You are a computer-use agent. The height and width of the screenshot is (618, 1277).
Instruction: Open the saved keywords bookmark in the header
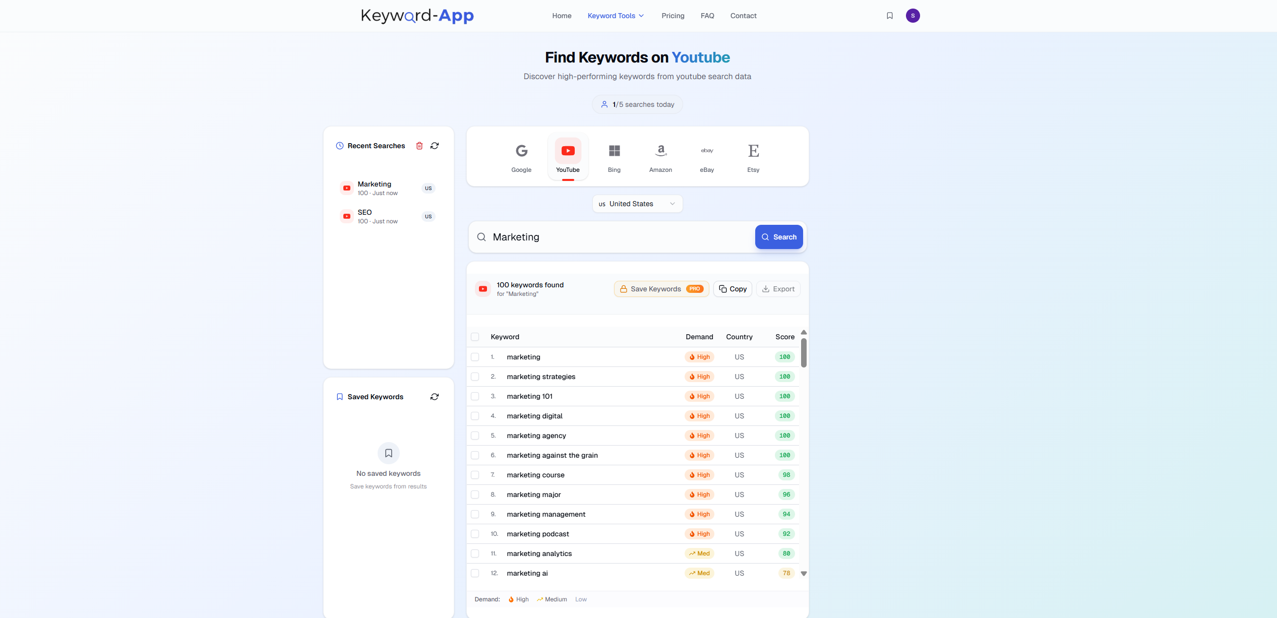(x=889, y=16)
